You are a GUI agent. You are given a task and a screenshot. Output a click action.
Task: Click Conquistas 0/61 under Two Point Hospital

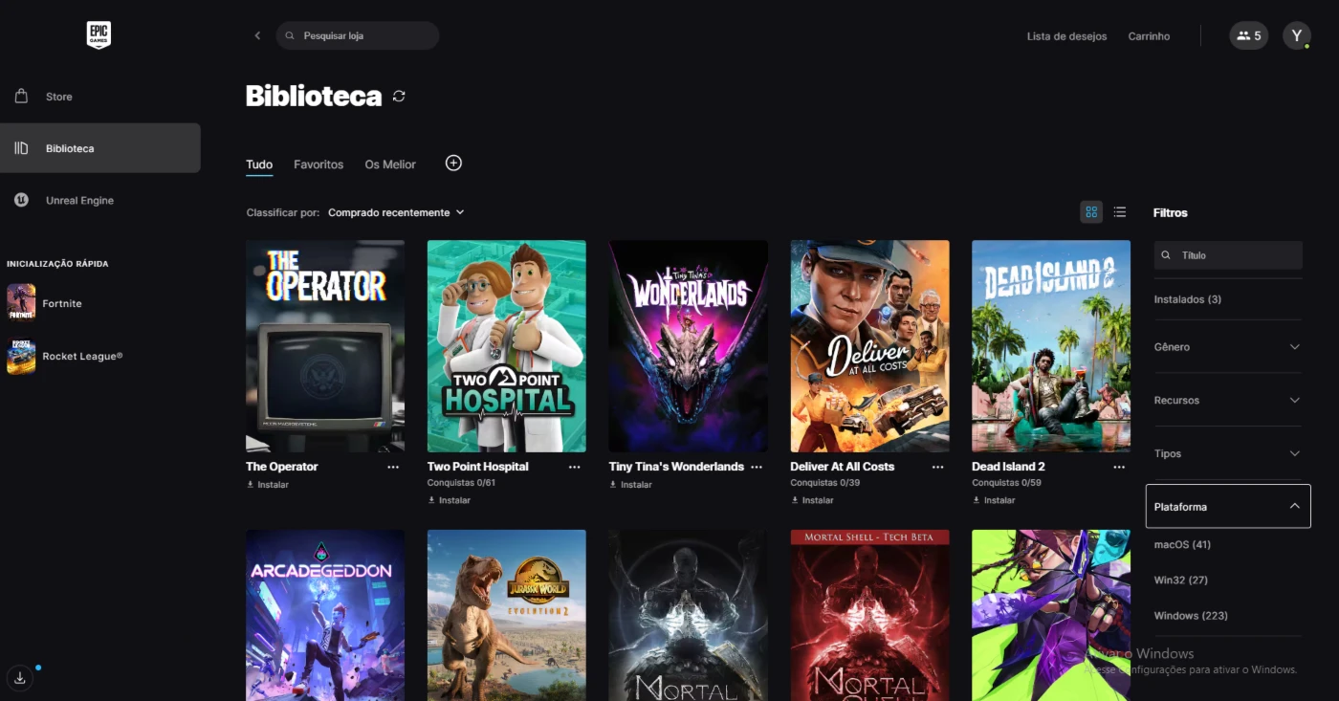click(462, 483)
